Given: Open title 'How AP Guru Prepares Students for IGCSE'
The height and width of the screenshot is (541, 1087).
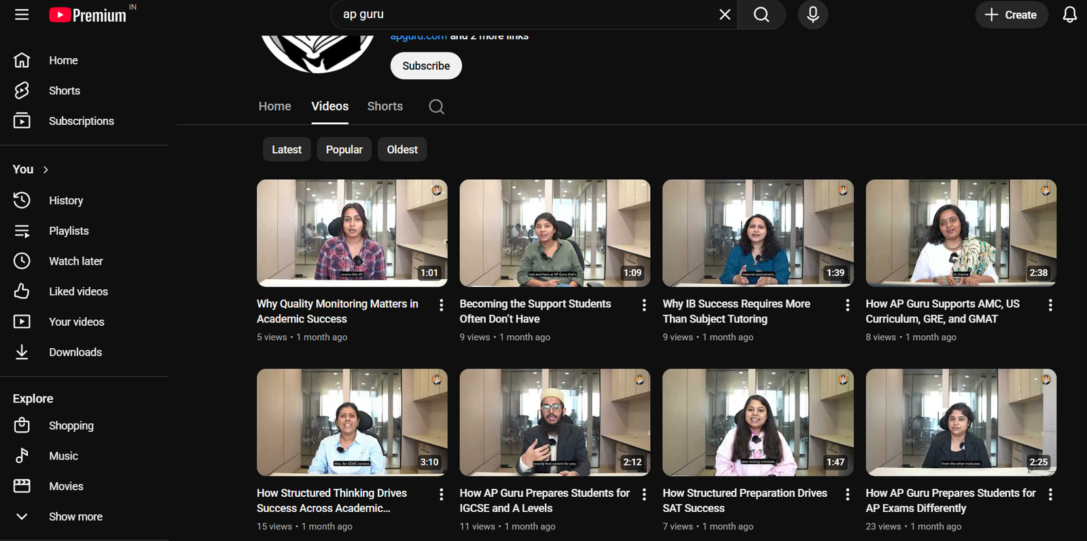Looking at the screenshot, I should (x=545, y=501).
